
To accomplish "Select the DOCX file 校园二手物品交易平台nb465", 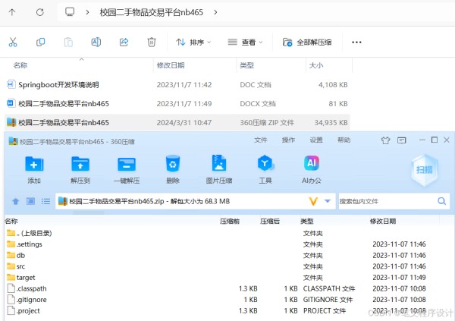I will (177, 104).
